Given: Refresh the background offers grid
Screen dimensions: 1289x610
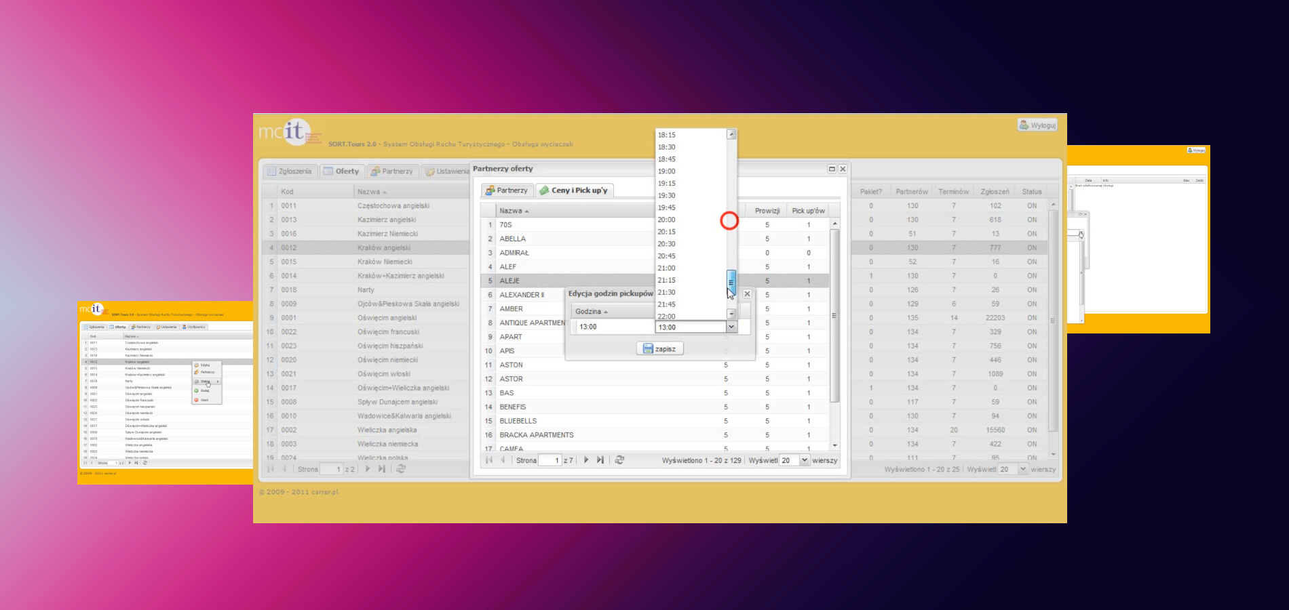Looking at the screenshot, I should pos(401,469).
